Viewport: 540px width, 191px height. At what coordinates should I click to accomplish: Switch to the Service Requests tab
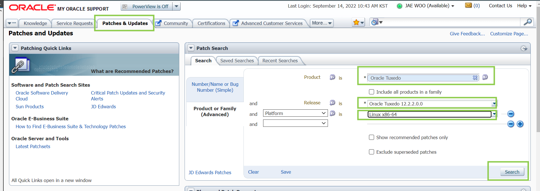74,23
